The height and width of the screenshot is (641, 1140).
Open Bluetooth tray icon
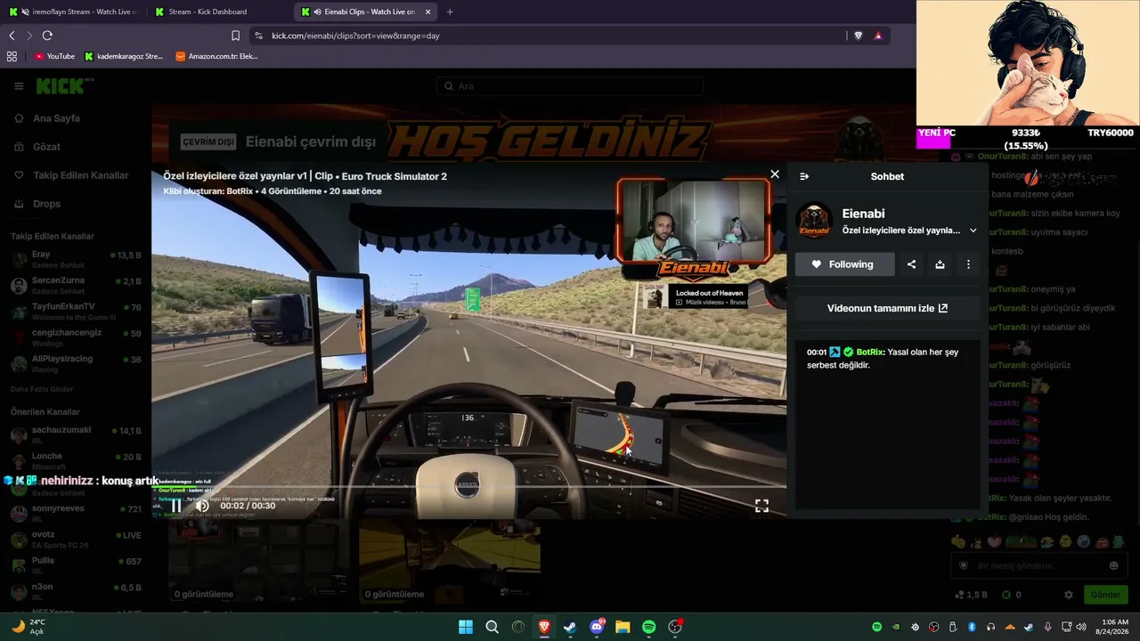tap(972, 627)
